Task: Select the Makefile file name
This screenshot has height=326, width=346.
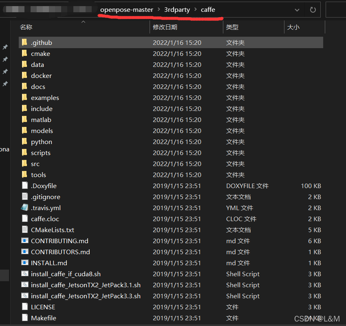Action: [44, 318]
